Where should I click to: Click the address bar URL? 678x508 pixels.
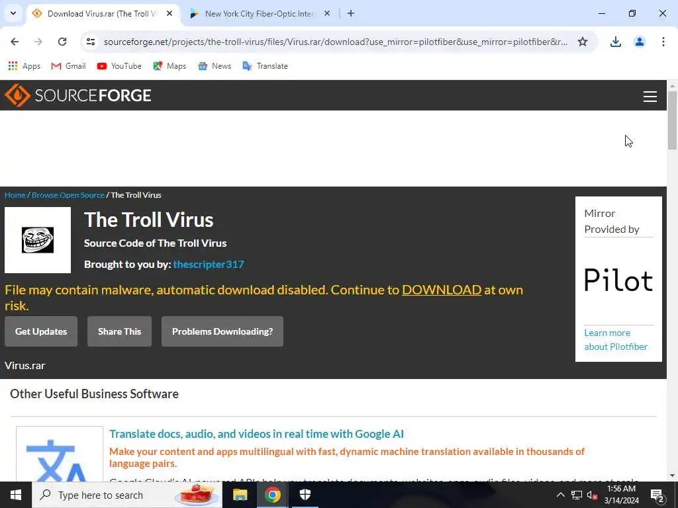coord(336,42)
